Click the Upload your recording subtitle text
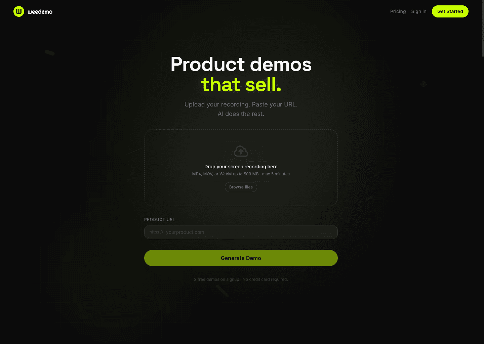Viewport: 484px width, 344px height. [241, 104]
